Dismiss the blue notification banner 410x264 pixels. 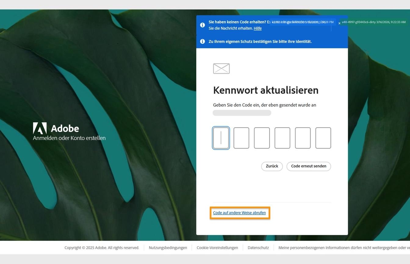(x=339, y=23)
